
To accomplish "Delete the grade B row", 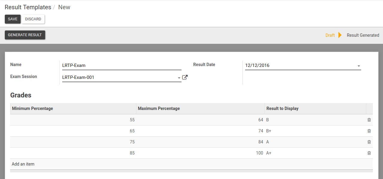I will (x=369, y=120).
